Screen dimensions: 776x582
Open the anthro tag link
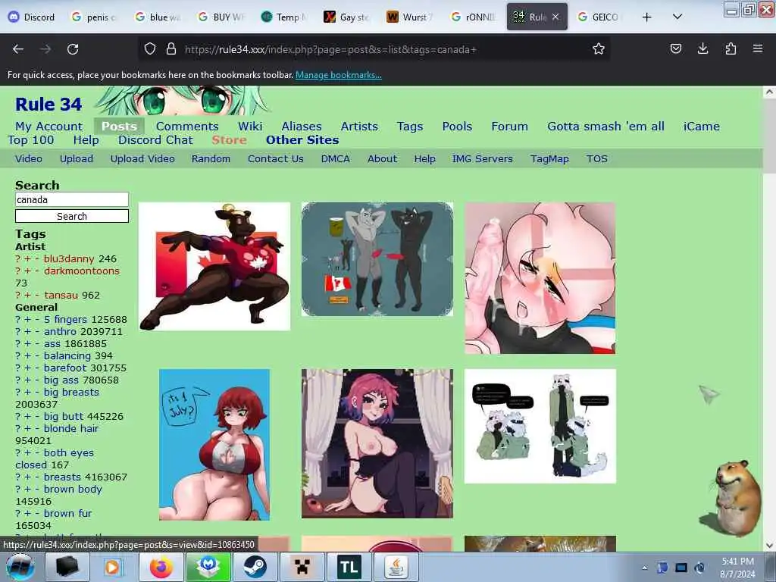tap(60, 332)
